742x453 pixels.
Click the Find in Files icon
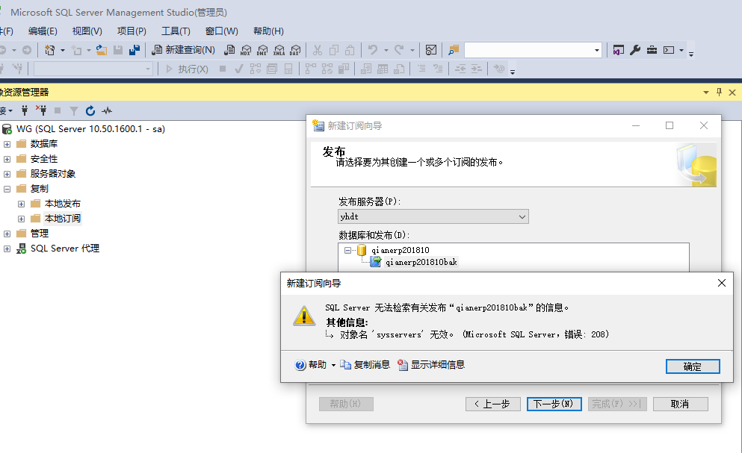pos(454,50)
